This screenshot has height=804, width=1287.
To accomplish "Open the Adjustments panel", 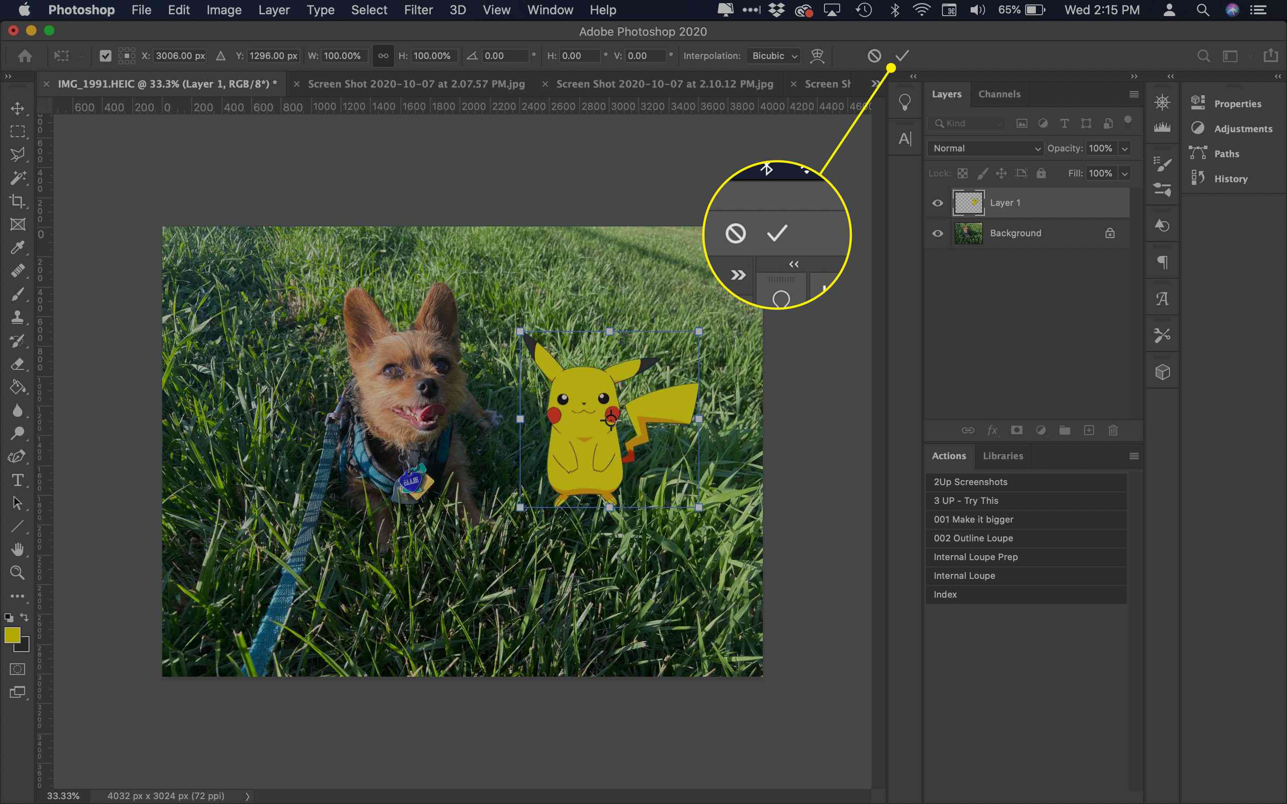I will tap(1243, 129).
